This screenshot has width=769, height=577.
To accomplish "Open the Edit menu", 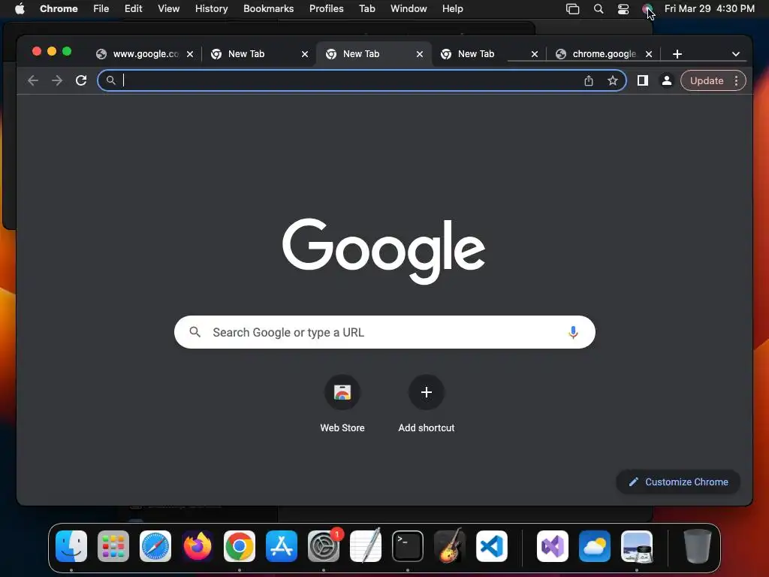I will (x=134, y=9).
